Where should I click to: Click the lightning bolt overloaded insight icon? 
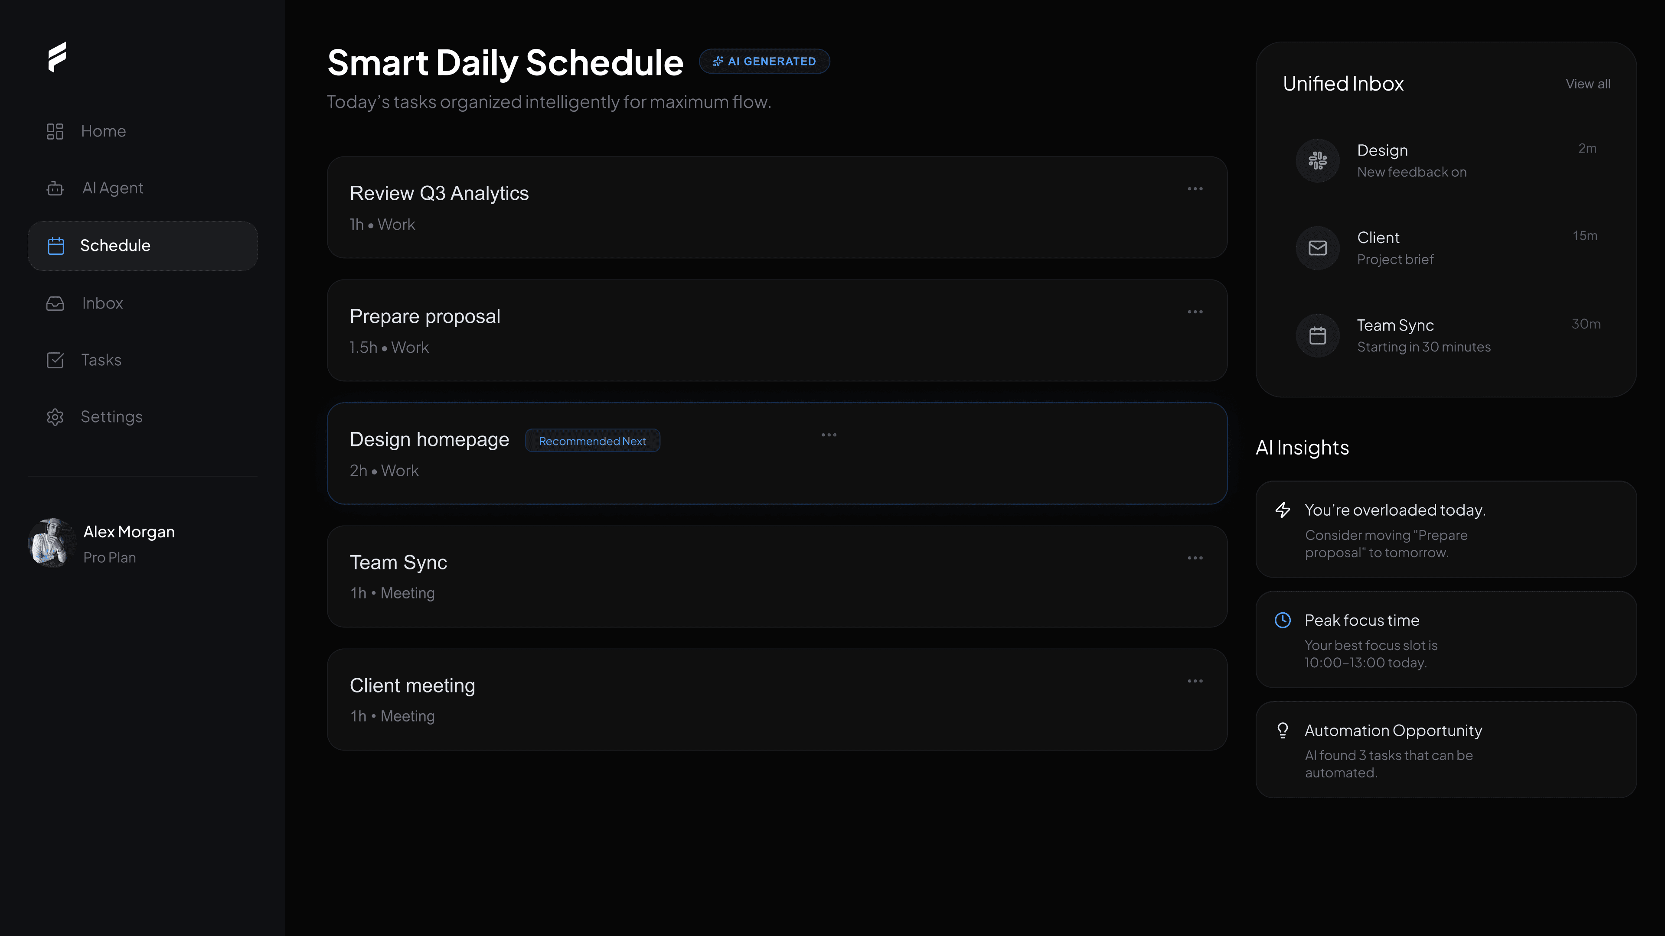click(x=1283, y=510)
